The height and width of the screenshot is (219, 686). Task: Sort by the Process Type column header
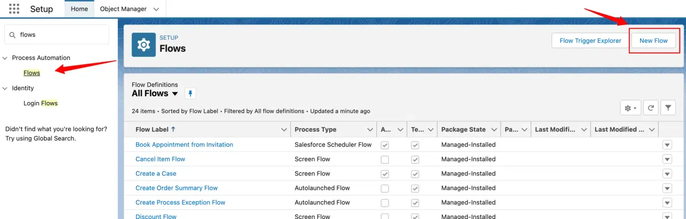315,130
